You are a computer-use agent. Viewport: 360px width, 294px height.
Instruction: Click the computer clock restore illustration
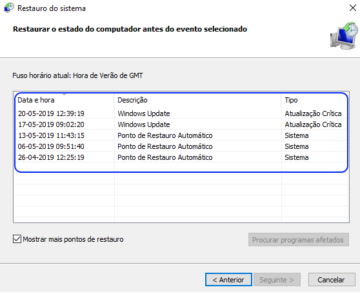(x=344, y=35)
